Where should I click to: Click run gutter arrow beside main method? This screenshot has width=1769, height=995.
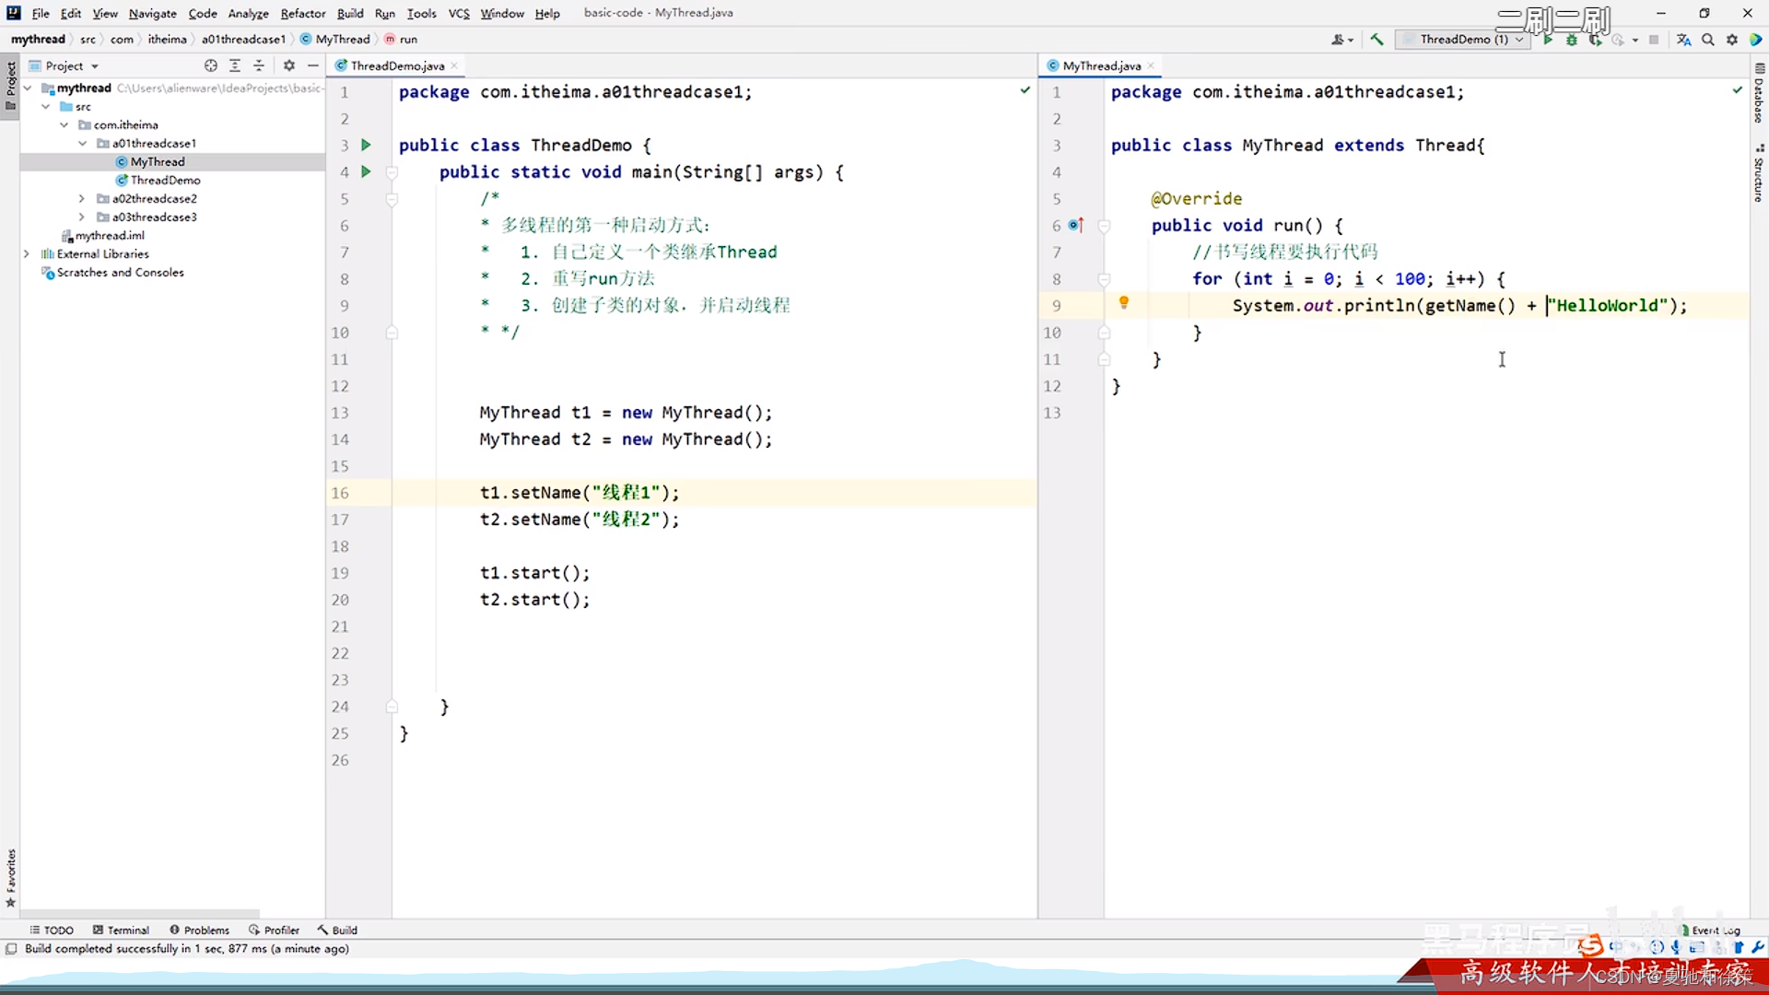366,171
